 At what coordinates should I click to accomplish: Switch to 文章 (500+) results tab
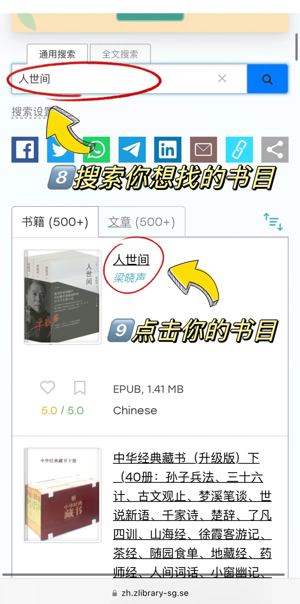pyautogui.click(x=142, y=222)
